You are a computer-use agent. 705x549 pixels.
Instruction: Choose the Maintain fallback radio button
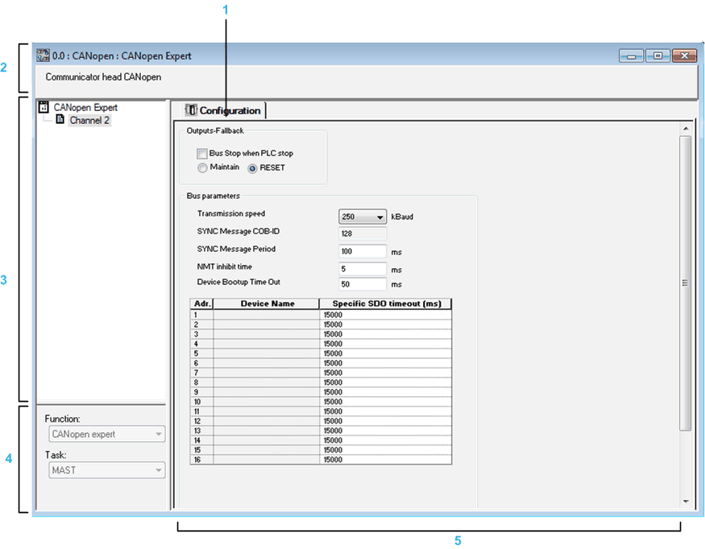[202, 167]
